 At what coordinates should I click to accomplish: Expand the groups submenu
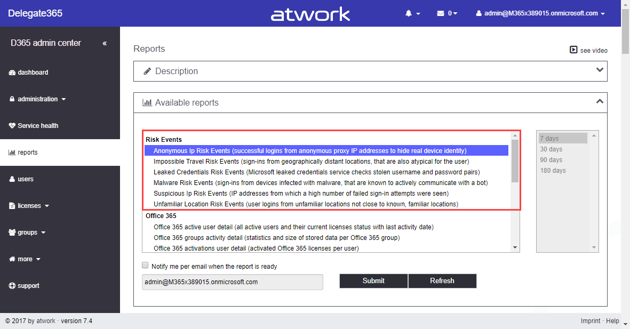(27, 232)
